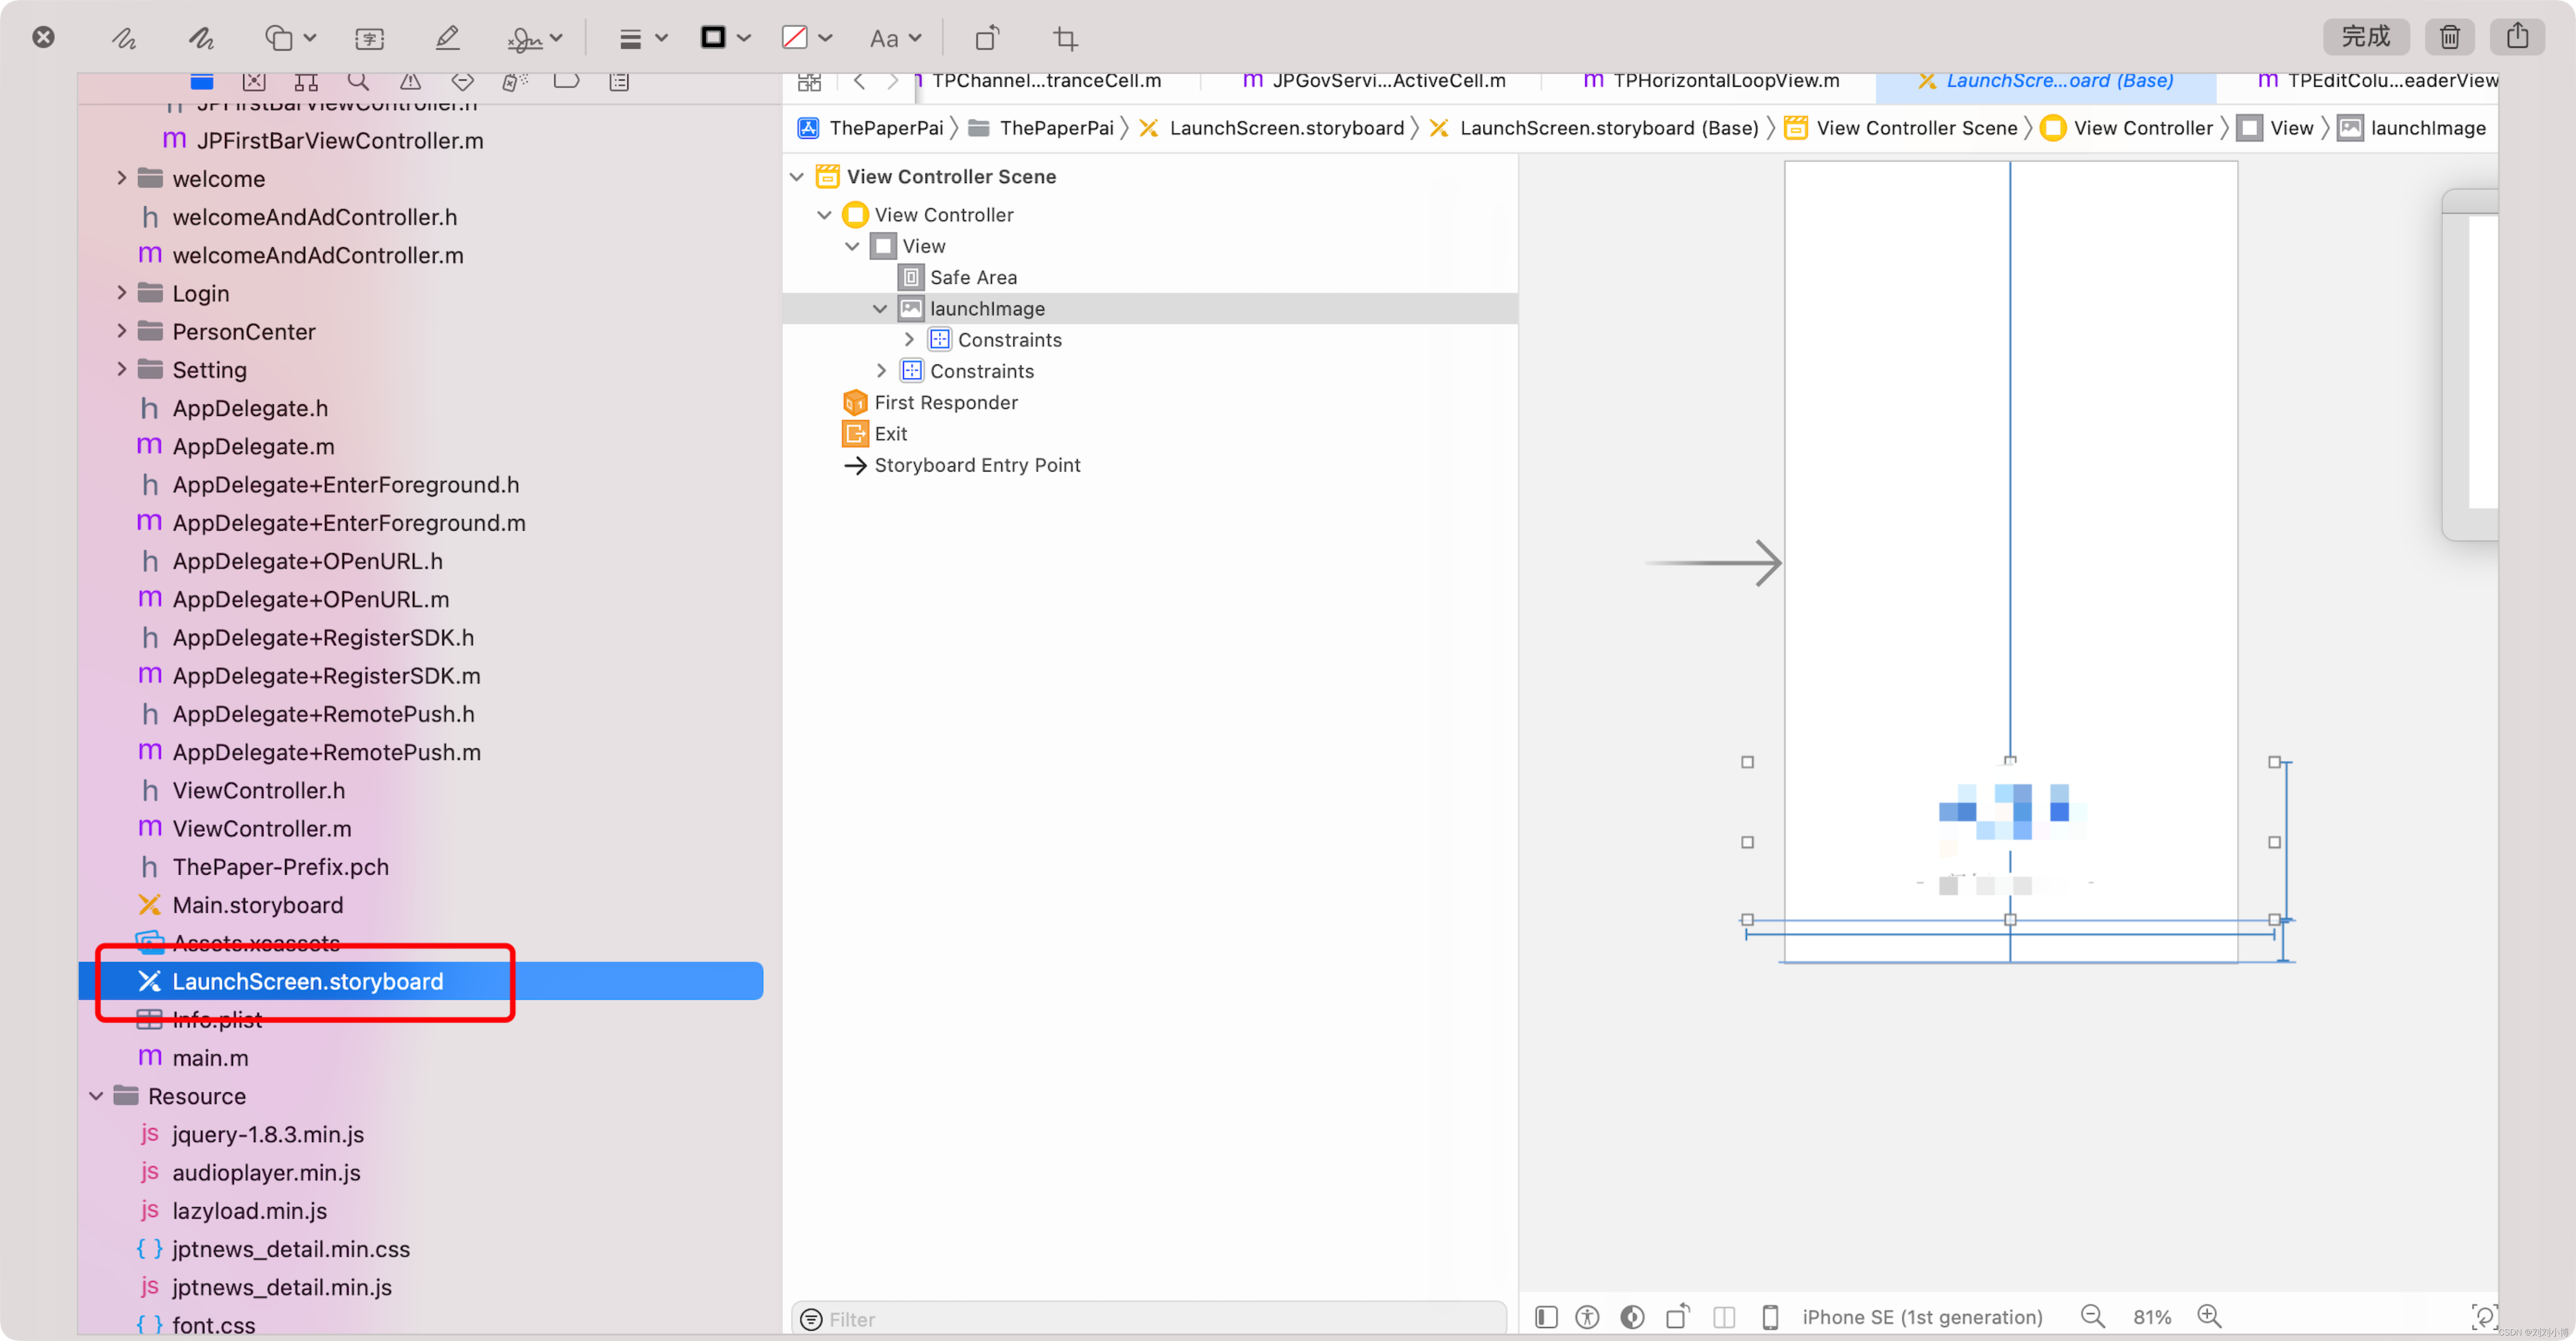Screen dimensions: 2576x1341
Task: Expand the welcome folder
Action: click(x=121, y=178)
